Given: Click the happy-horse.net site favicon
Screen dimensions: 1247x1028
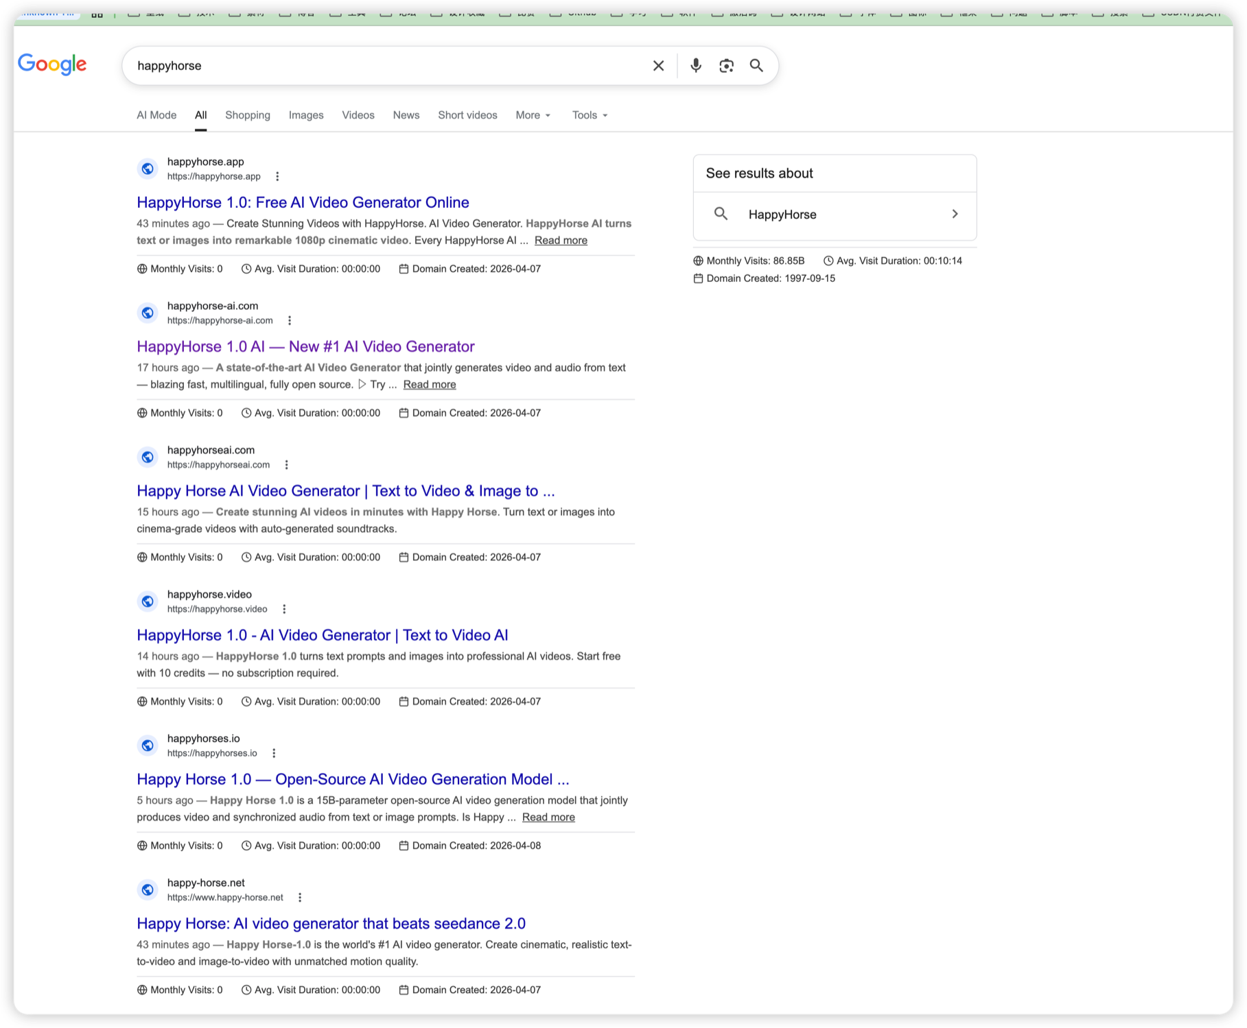Looking at the screenshot, I should pyautogui.click(x=148, y=889).
